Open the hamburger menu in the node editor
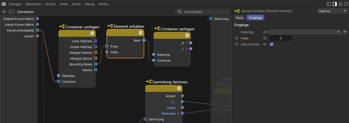This screenshot has width=349, height=123. [4, 4]
